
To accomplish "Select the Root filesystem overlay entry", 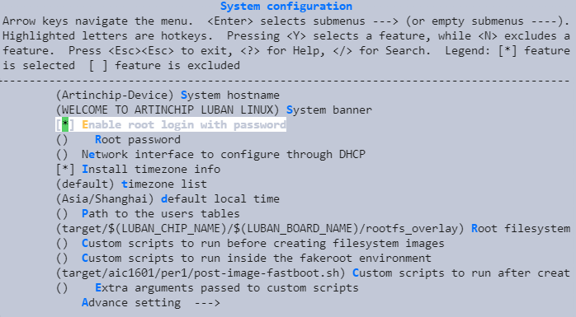I will click(x=313, y=229).
